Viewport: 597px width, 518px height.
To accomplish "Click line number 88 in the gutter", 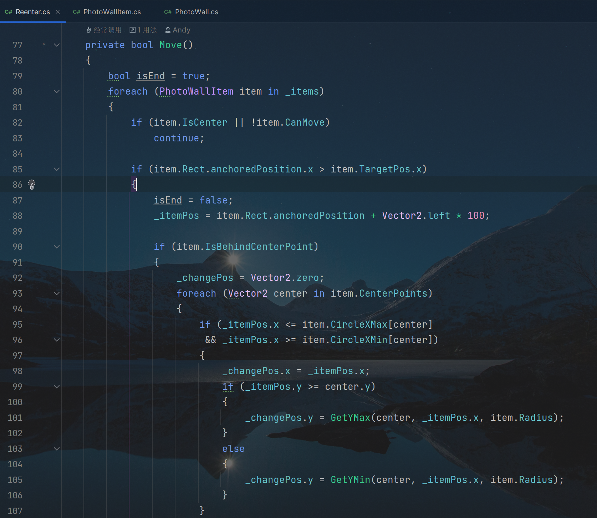I will pyautogui.click(x=17, y=216).
